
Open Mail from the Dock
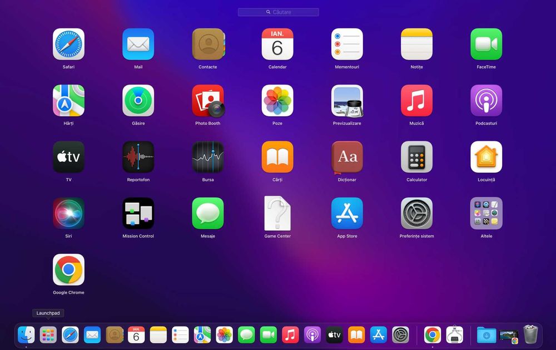coord(92,335)
